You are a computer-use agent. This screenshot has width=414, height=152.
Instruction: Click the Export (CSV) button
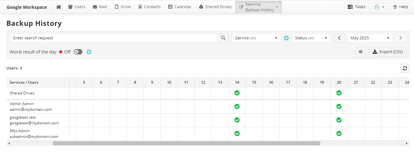coord(388,52)
